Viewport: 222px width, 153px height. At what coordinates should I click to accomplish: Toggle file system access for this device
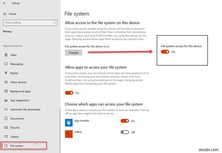[x=165, y=52]
